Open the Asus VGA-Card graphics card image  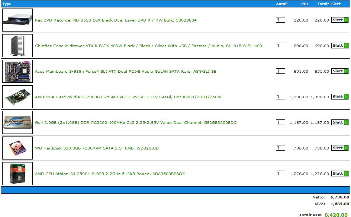tap(17, 97)
